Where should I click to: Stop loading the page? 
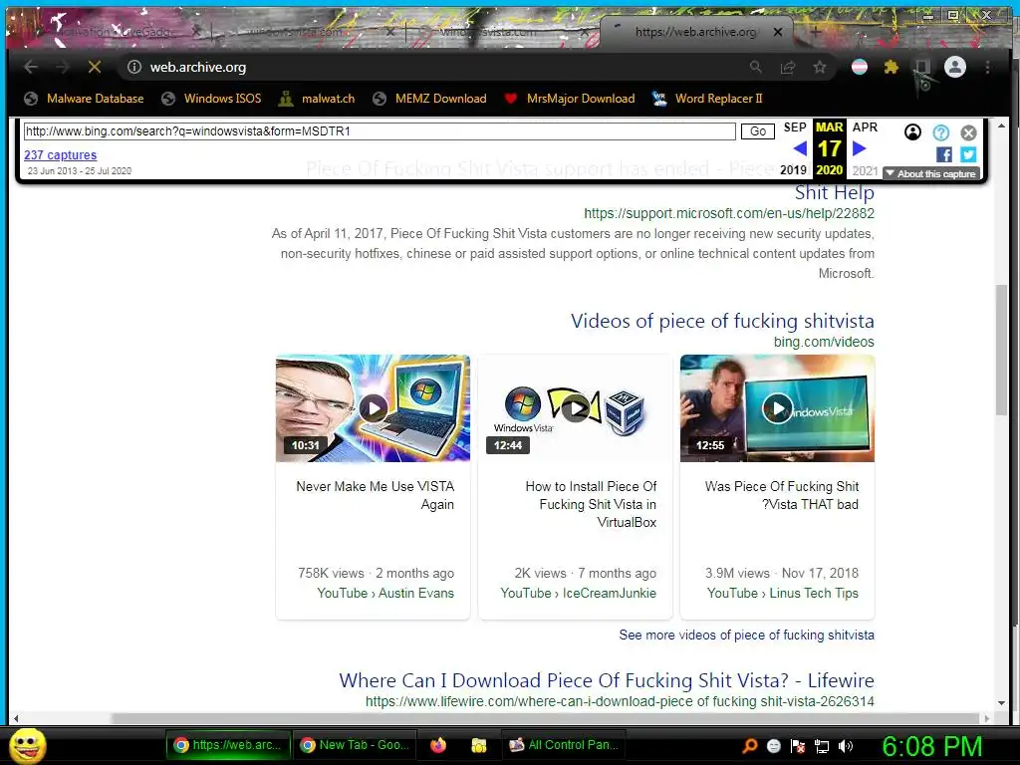pos(95,67)
